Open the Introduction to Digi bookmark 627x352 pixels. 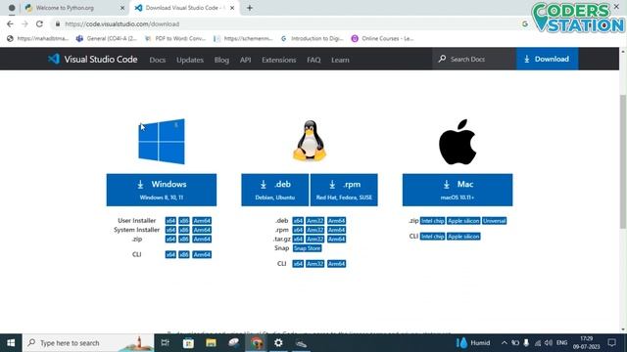point(312,39)
